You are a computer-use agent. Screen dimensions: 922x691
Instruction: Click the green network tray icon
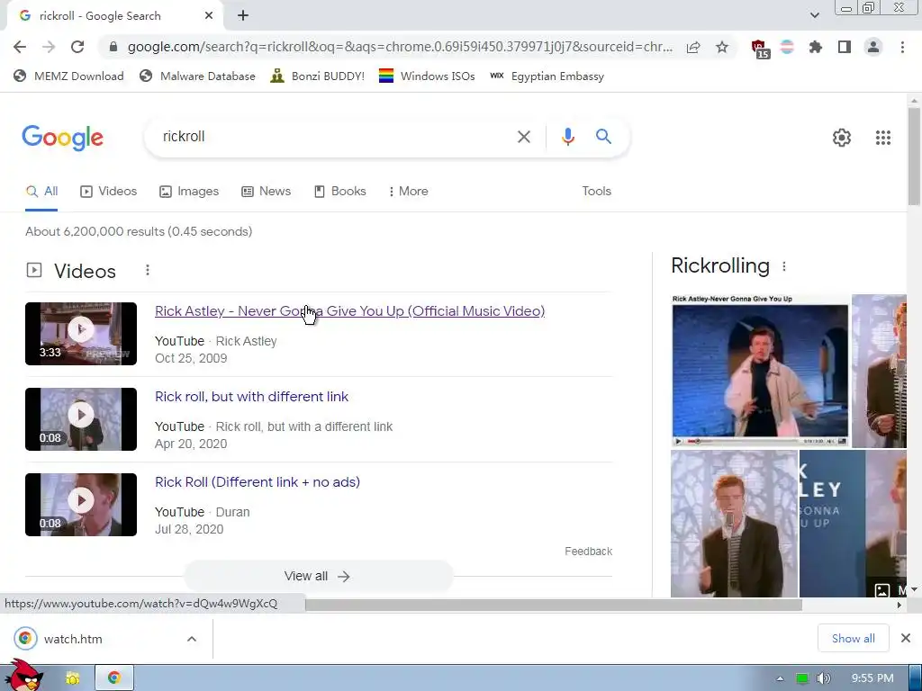point(802,678)
